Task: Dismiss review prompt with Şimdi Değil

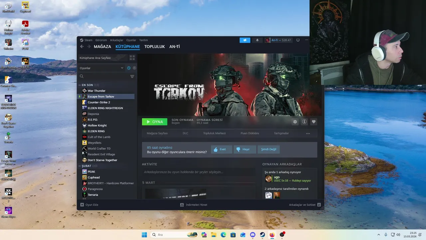Action: click(269, 149)
